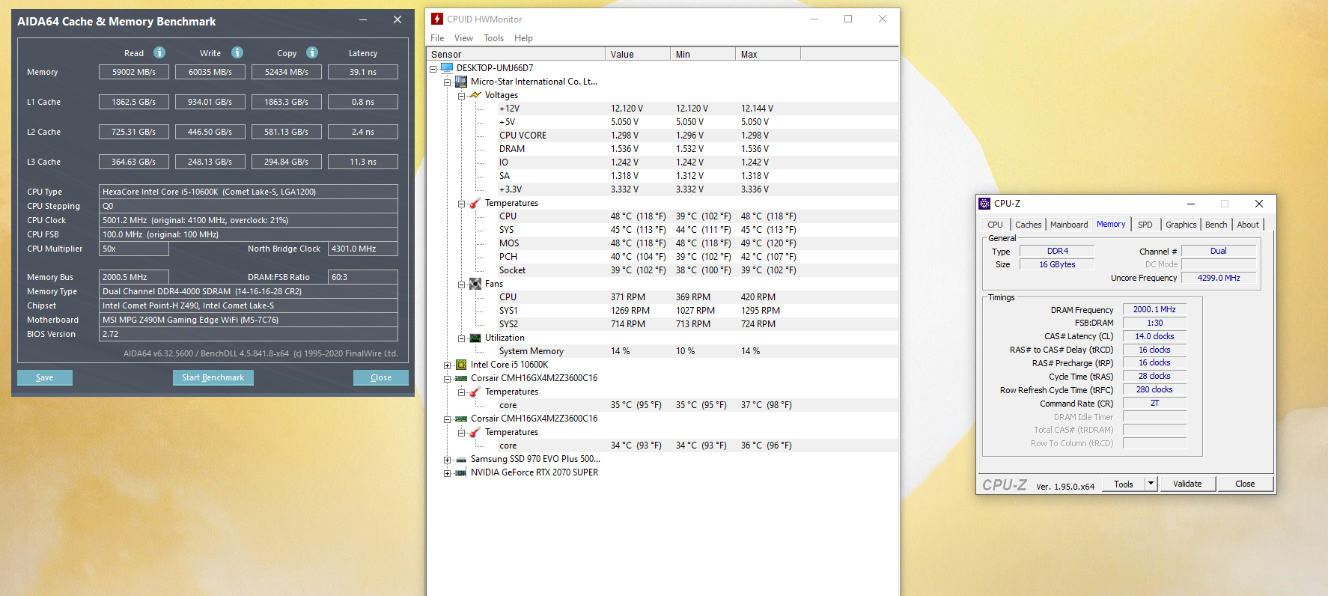The width and height of the screenshot is (1328, 596).
Task: Switch to the Caches tab in CPU-Z
Action: point(1028,225)
